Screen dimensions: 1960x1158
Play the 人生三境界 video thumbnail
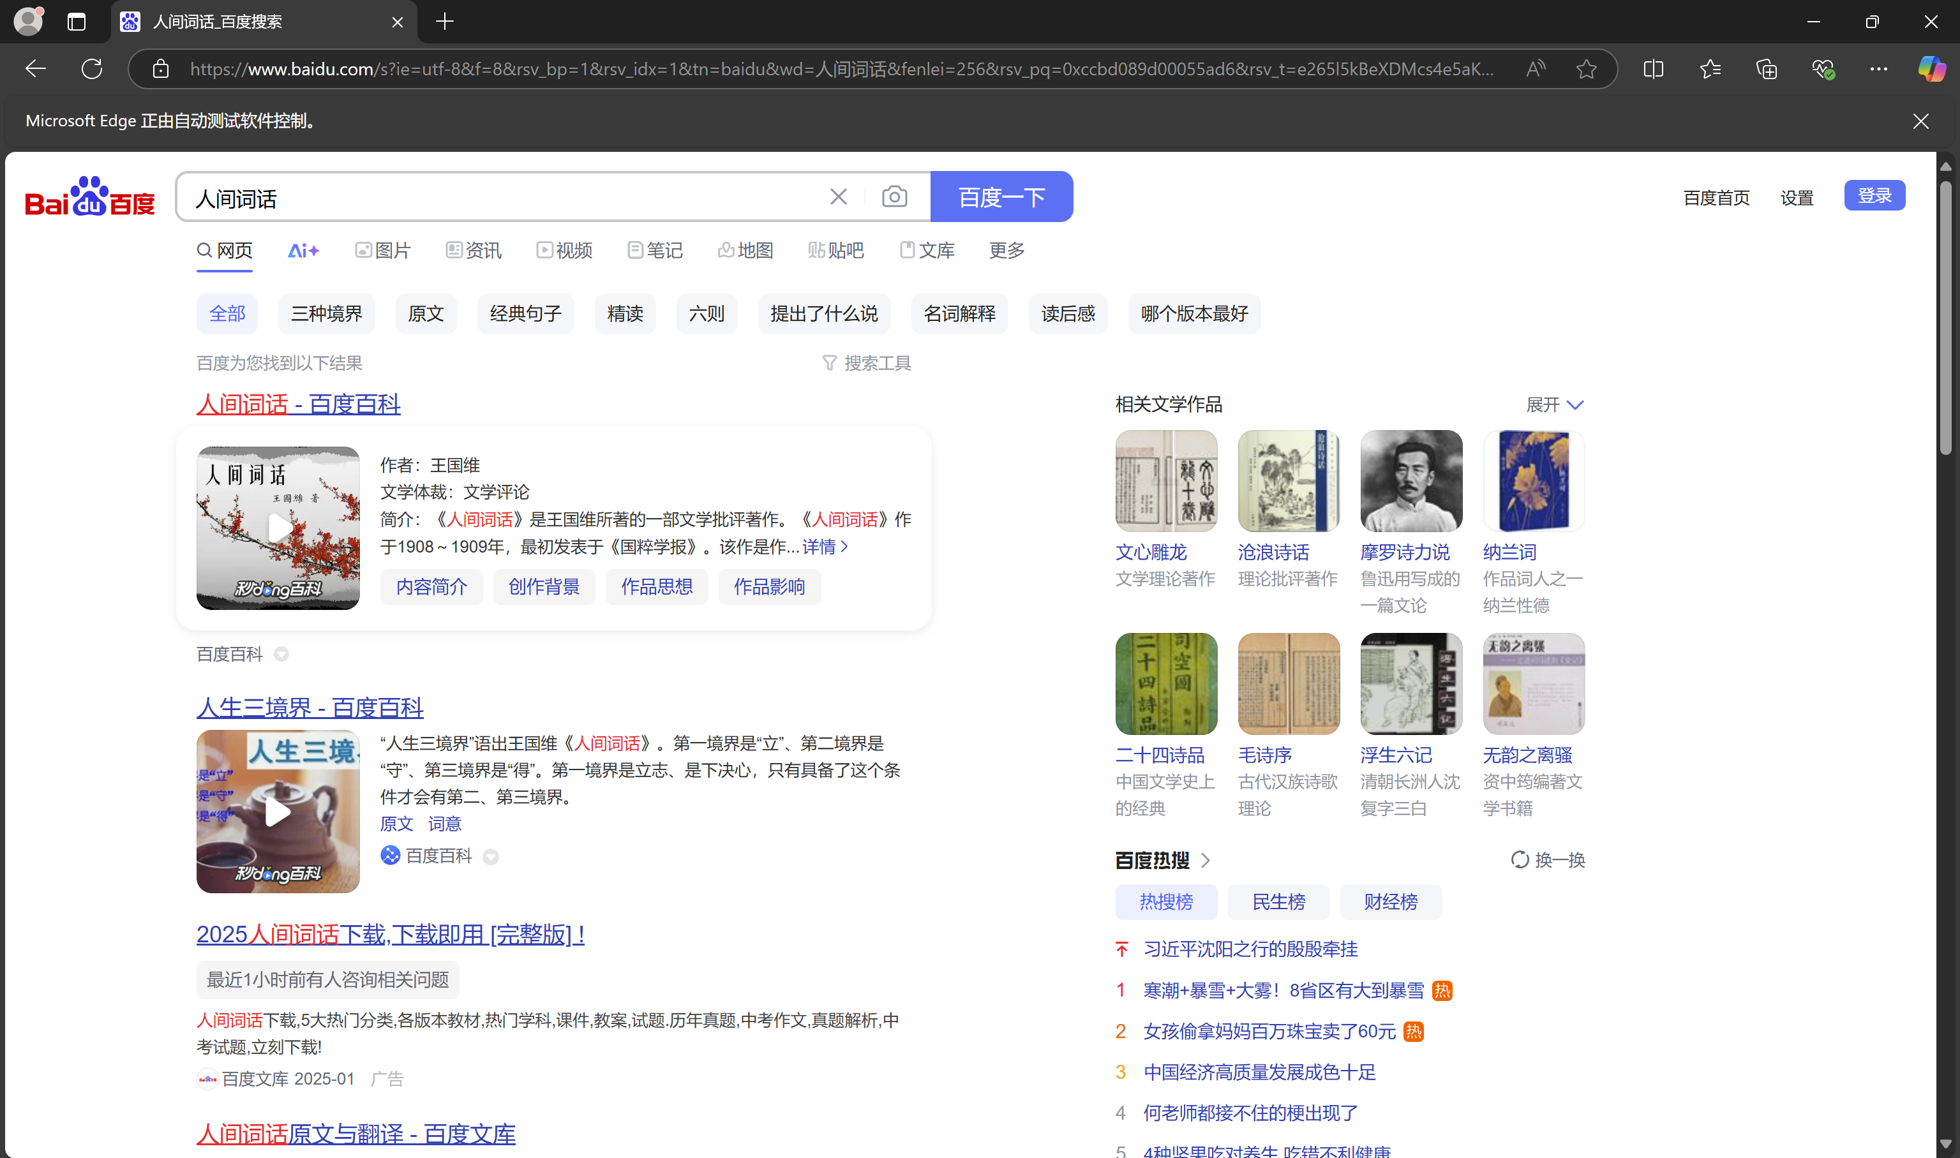[x=278, y=812]
